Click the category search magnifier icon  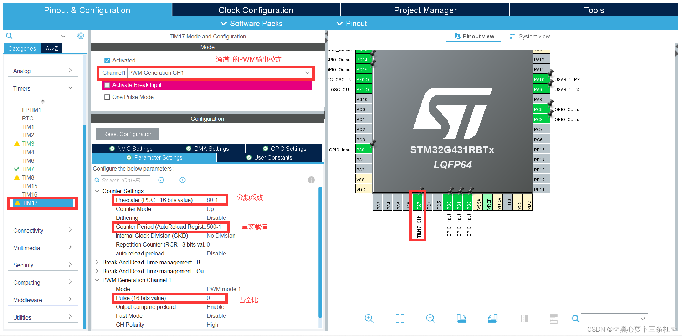click(x=9, y=36)
